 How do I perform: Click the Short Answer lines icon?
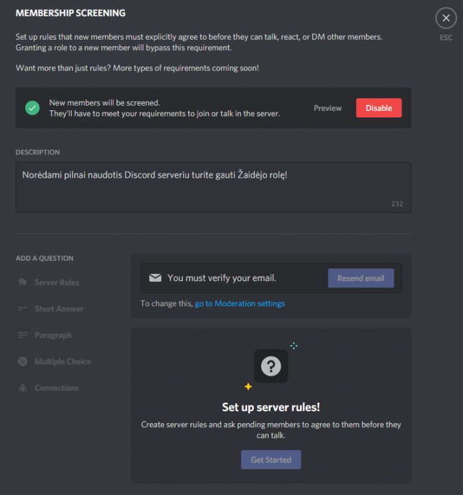(x=22, y=308)
